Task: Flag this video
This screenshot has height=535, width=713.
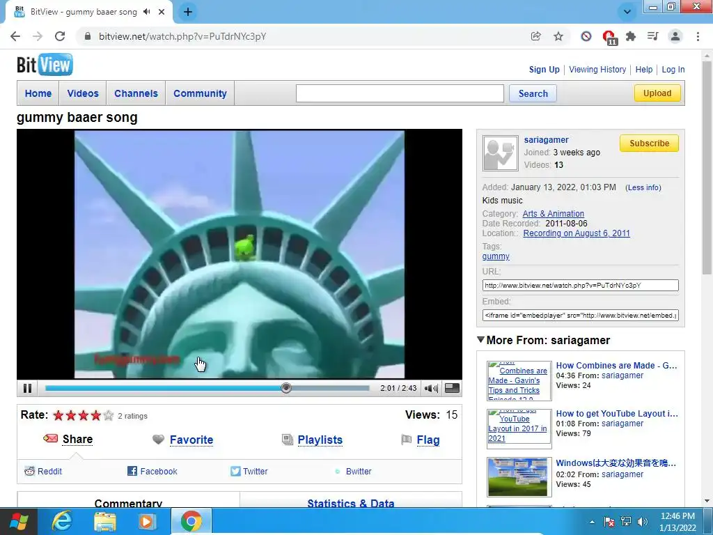Action: pyautogui.click(x=428, y=440)
